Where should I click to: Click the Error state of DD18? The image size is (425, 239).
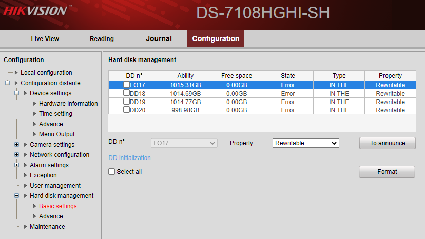pos(288,94)
